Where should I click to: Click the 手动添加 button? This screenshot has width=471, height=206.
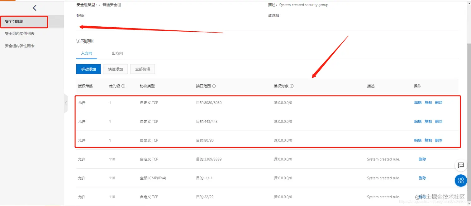click(88, 69)
